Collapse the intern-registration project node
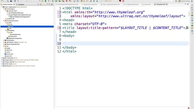This screenshot has width=194, height=109. (x=2, y=7)
